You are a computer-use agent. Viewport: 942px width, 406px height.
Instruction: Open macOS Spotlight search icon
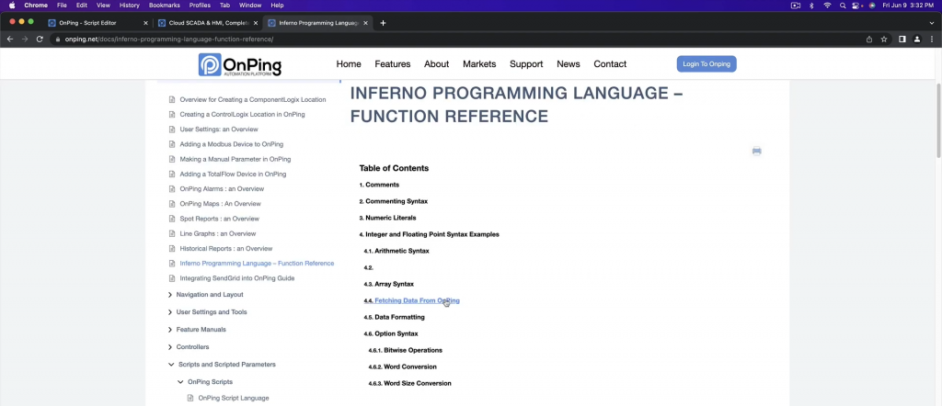(843, 6)
